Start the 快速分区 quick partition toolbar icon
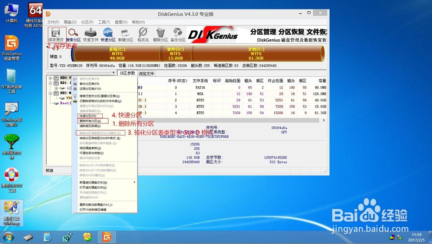 108,35
